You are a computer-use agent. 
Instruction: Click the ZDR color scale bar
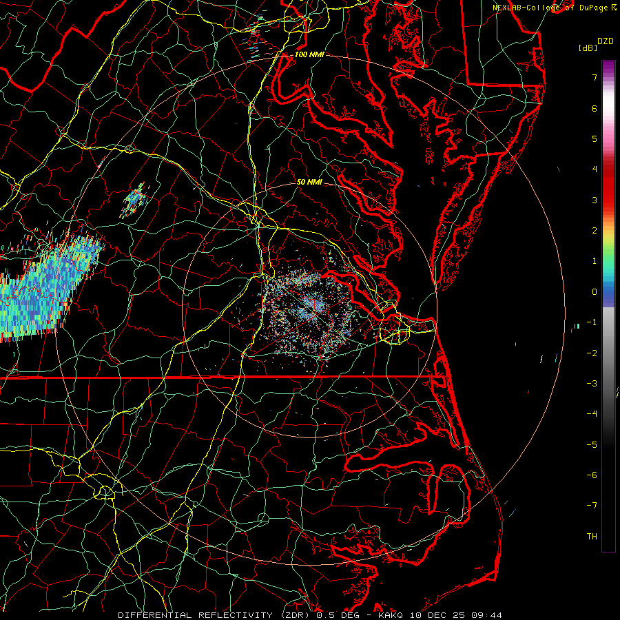(x=608, y=306)
